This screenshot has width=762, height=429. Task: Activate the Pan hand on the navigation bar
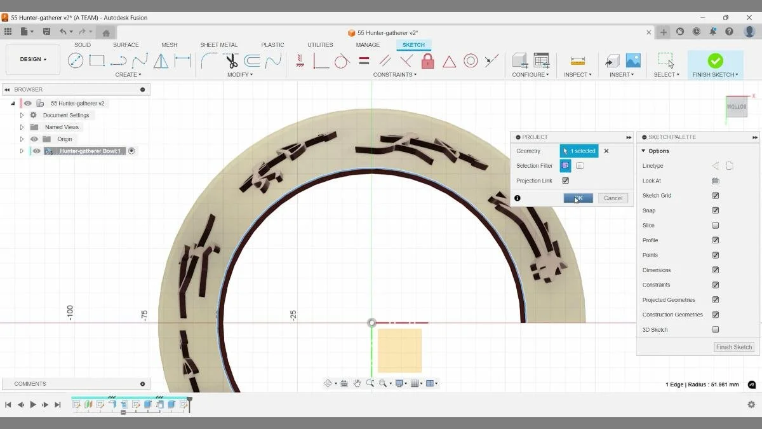(x=358, y=383)
